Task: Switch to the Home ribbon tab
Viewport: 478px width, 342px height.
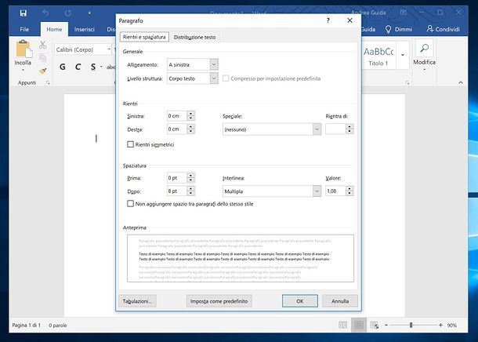Action: 54,29
